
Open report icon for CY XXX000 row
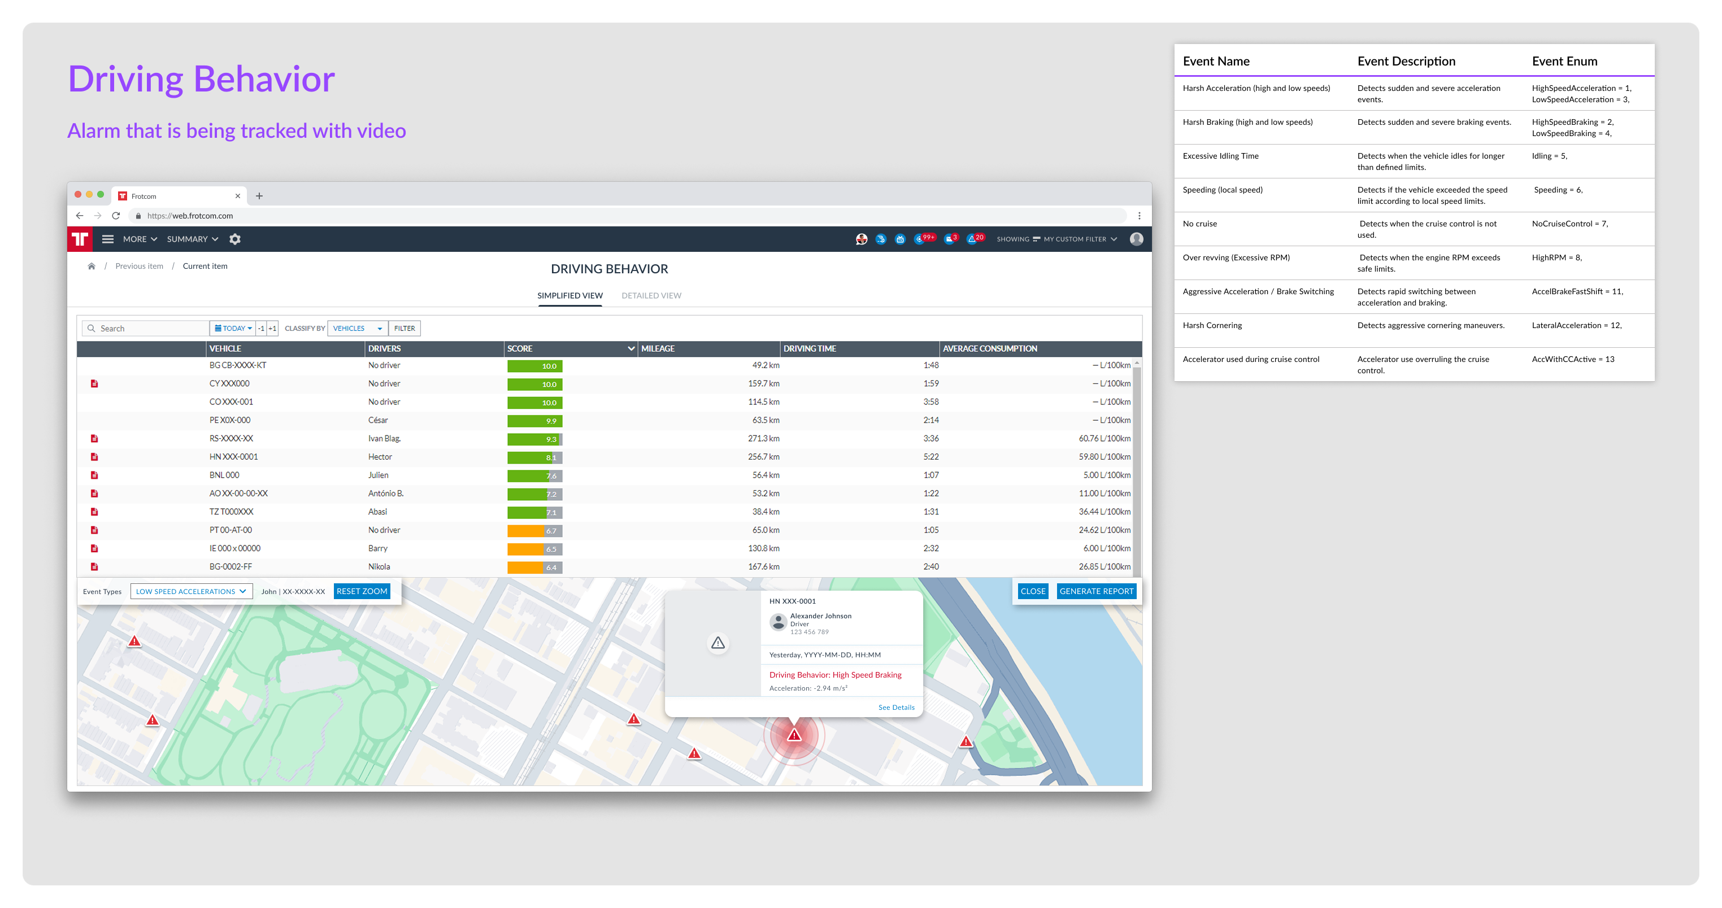point(94,383)
